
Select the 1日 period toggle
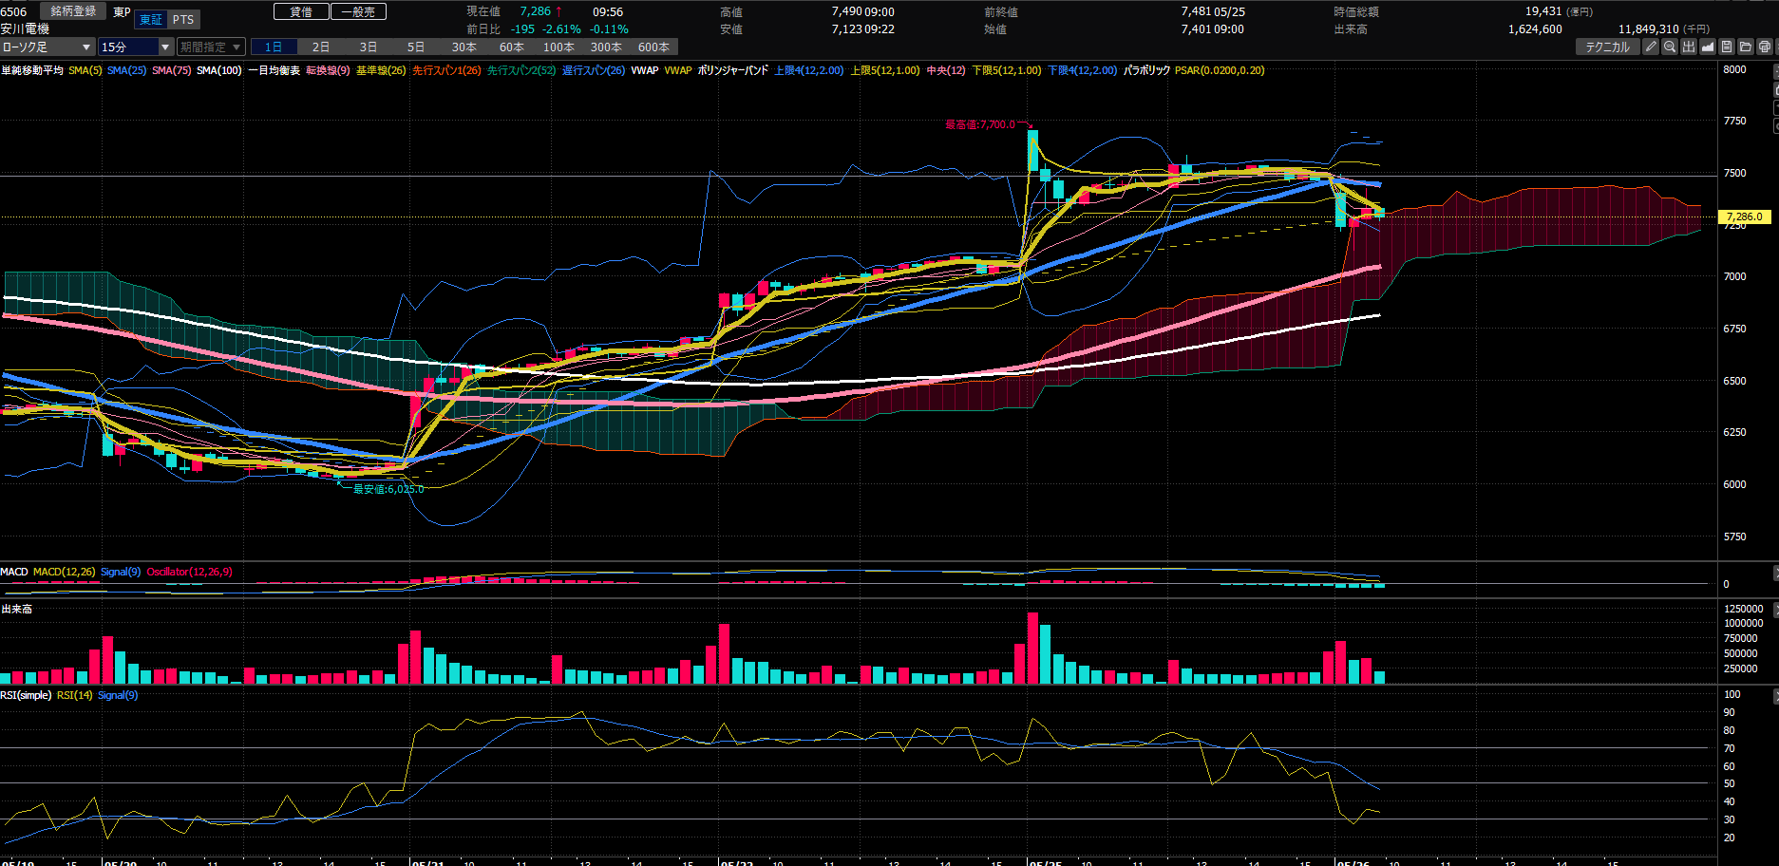coord(274,47)
